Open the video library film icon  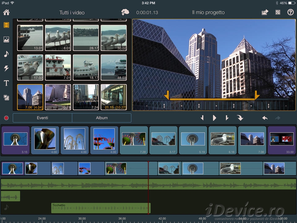tap(6, 25)
